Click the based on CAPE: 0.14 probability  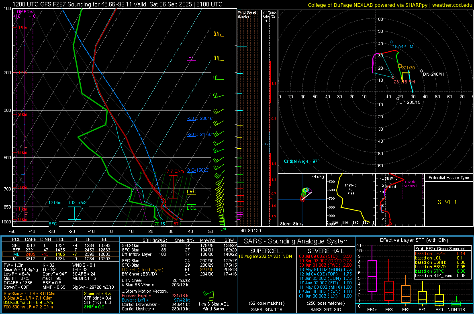[x=440, y=253]
